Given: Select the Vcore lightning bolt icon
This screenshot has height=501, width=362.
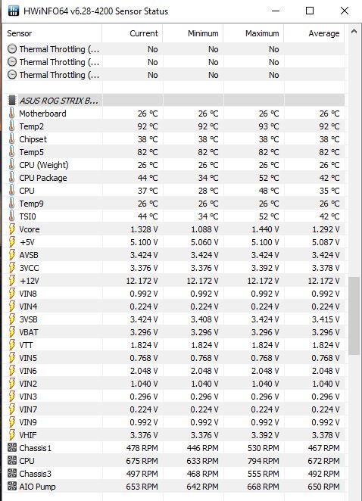Looking at the screenshot, I should coord(12,229).
